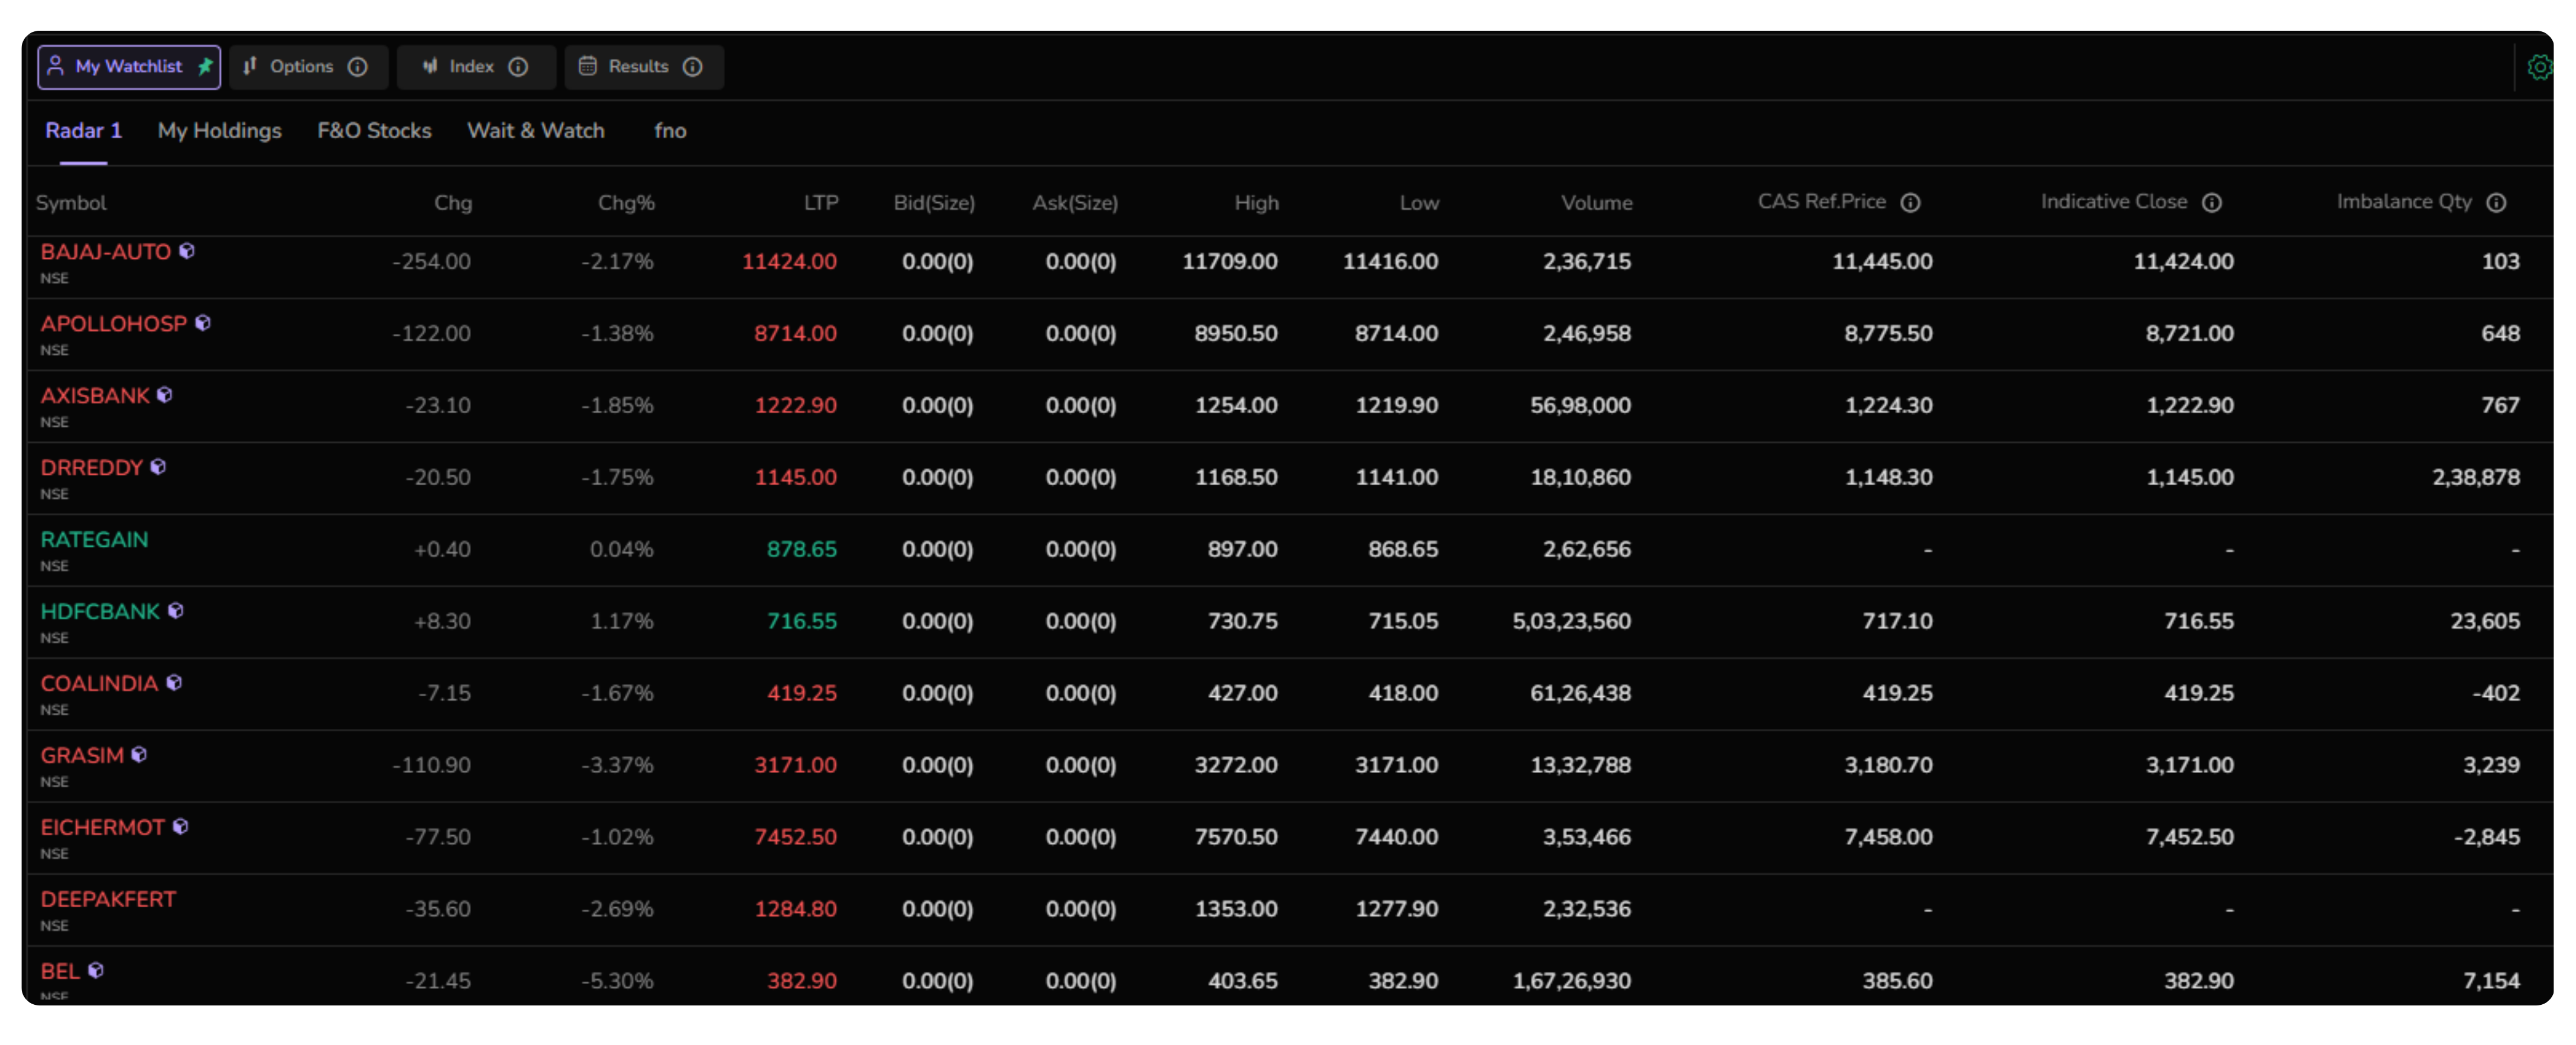Sort by the Chg column header

(453, 203)
